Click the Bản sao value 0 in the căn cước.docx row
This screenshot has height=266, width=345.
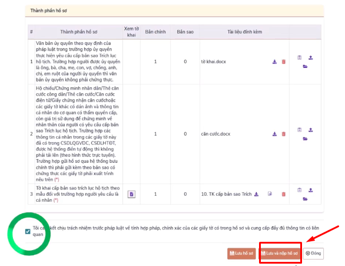pos(185,134)
